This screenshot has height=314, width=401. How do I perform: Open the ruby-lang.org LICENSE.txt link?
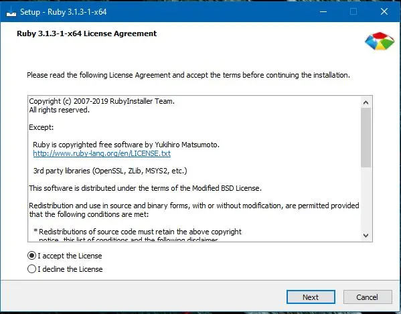point(102,153)
